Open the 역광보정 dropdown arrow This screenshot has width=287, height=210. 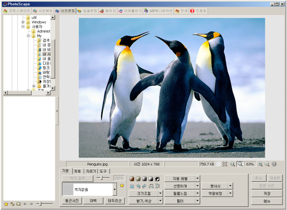pos(230,193)
